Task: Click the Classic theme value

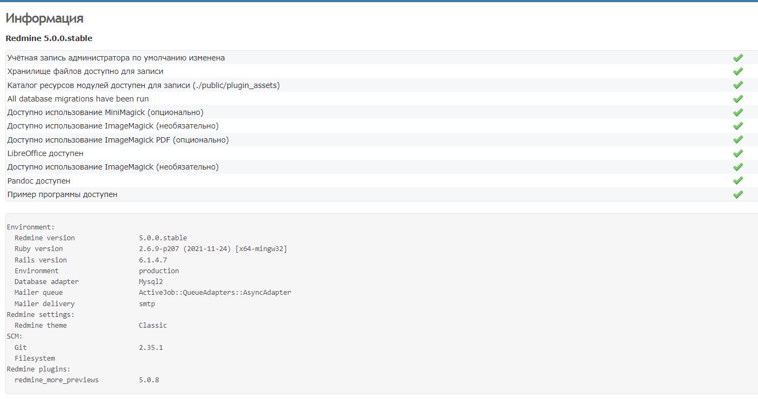Action: [153, 326]
